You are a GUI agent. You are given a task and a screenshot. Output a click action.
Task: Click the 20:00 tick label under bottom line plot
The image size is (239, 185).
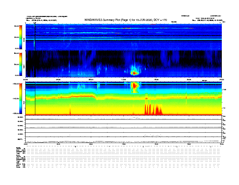click(x=189, y=144)
